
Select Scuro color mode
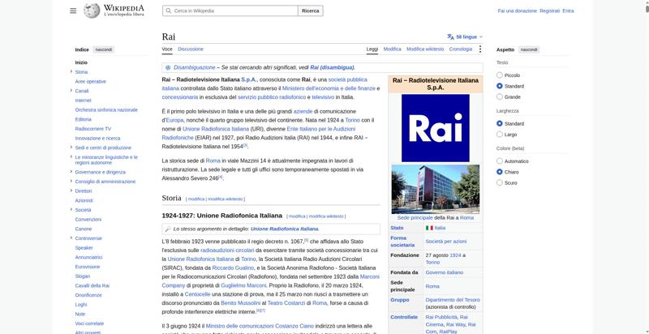click(x=500, y=182)
